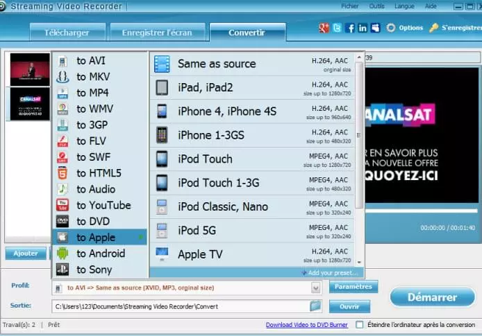Choose the 'to SWF' format icon
This screenshot has height=336, width=482.
(x=63, y=157)
